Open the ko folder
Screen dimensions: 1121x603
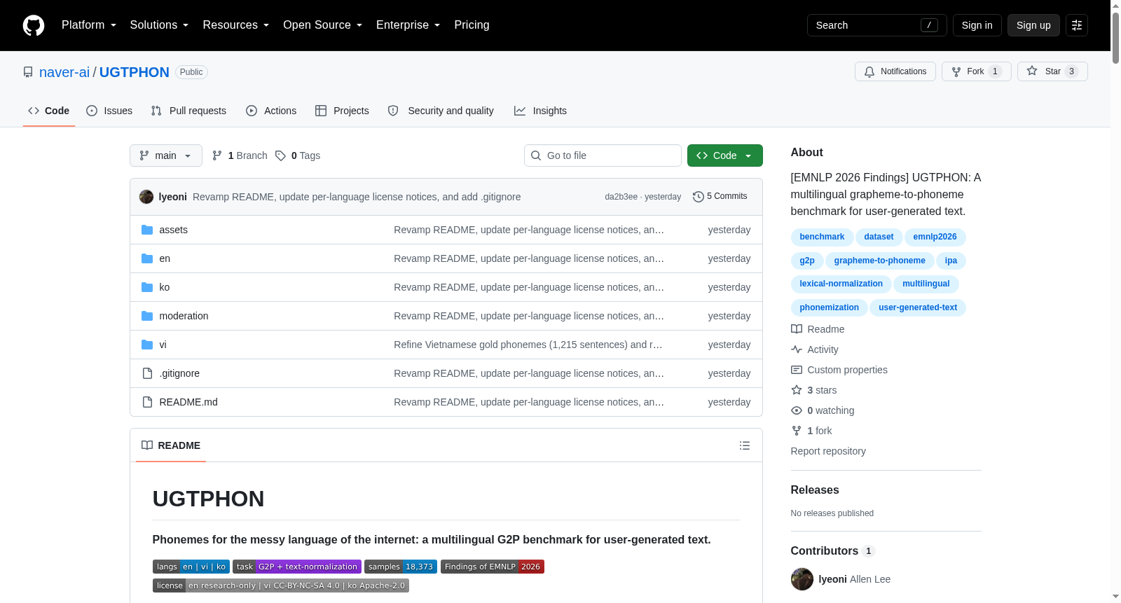pos(165,287)
